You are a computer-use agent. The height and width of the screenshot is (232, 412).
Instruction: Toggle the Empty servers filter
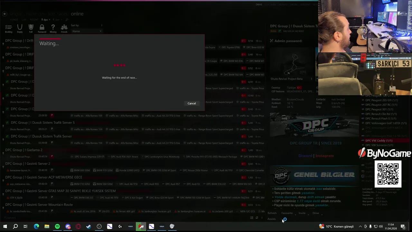point(20,28)
